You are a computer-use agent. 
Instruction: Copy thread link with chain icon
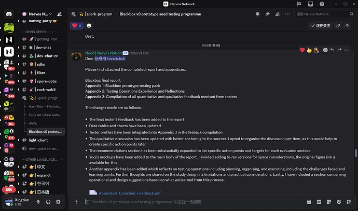[x=338, y=25]
